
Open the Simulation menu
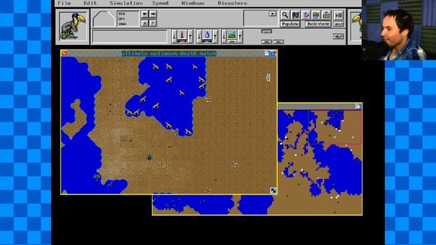126,3
